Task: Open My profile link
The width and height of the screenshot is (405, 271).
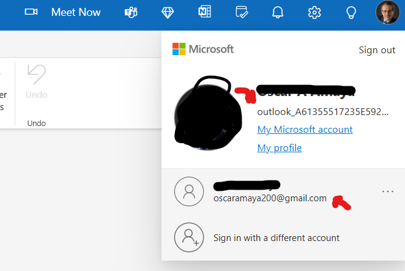Action: 279,148
